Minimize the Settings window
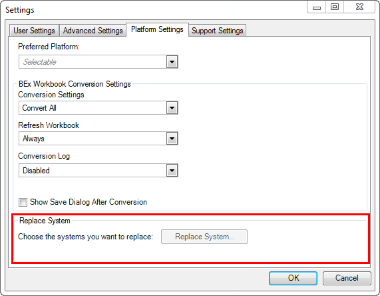Image resolution: width=380 pixels, height=296 pixels. click(317, 7)
